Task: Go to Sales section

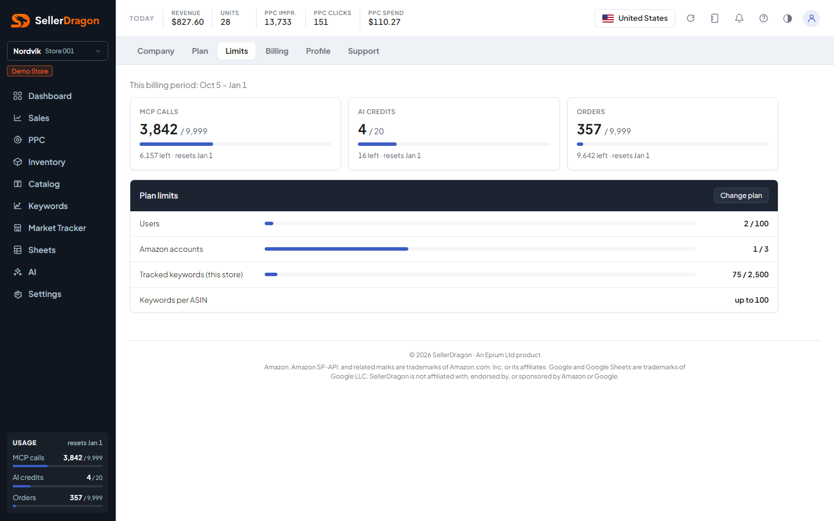Action: pyautogui.click(x=57, y=118)
